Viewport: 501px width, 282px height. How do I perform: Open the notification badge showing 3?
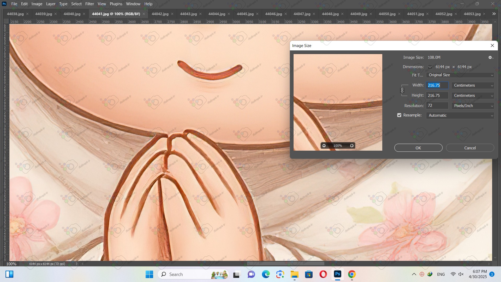[492, 274]
